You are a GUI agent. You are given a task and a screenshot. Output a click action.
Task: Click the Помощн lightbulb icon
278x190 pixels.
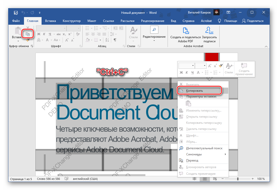pyautogui.click(x=219, y=21)
